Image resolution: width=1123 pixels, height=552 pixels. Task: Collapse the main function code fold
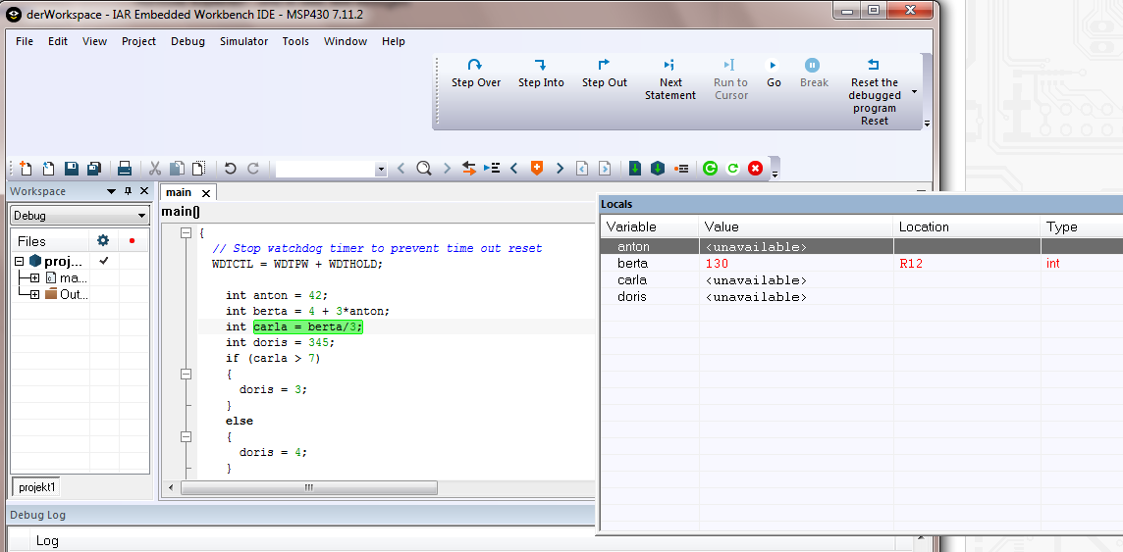coord(187,232)
